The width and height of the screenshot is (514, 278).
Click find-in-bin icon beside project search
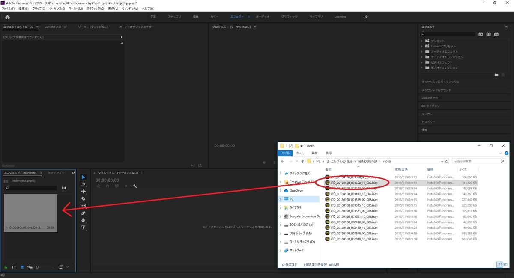(64, 188)
